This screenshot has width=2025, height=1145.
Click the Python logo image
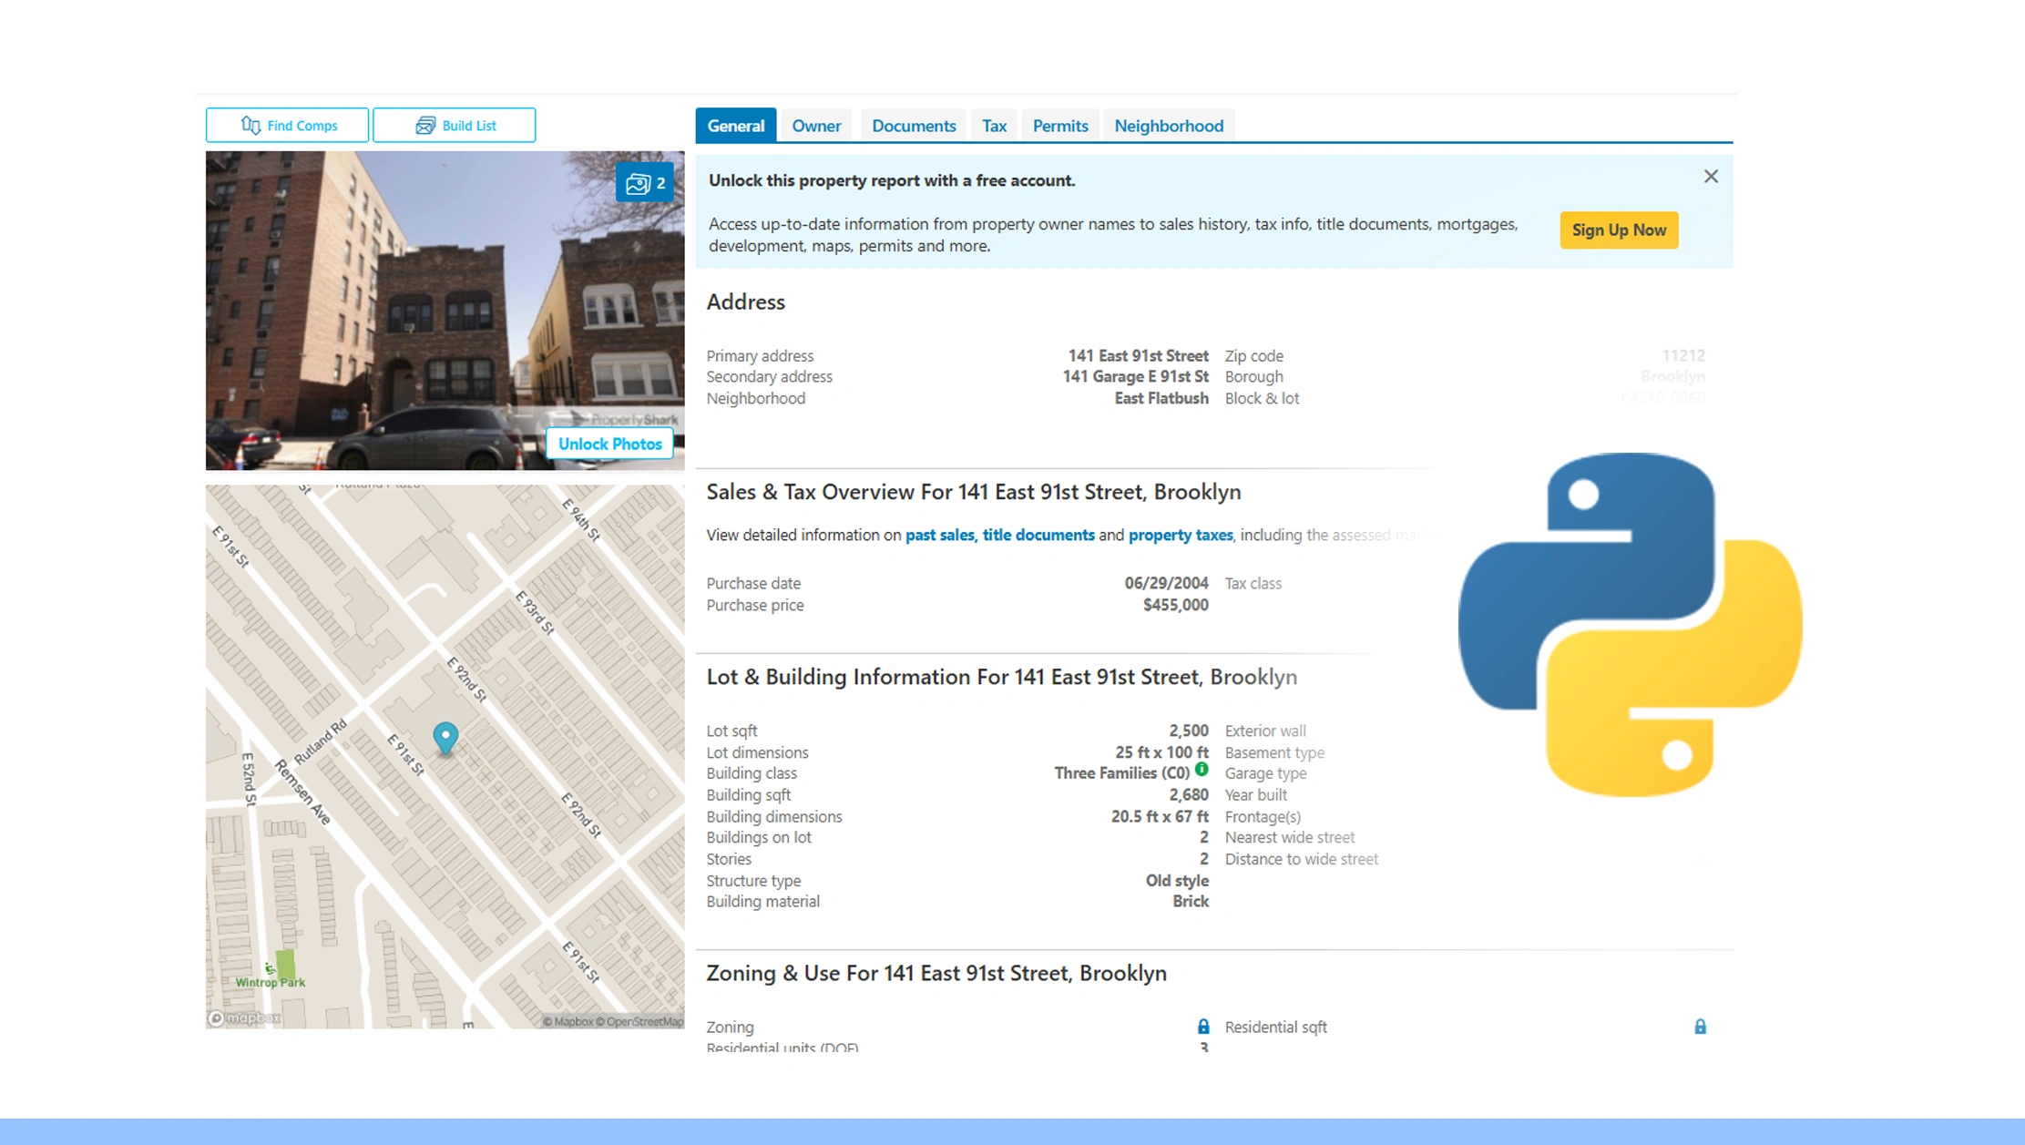[x=1630, y=629]
